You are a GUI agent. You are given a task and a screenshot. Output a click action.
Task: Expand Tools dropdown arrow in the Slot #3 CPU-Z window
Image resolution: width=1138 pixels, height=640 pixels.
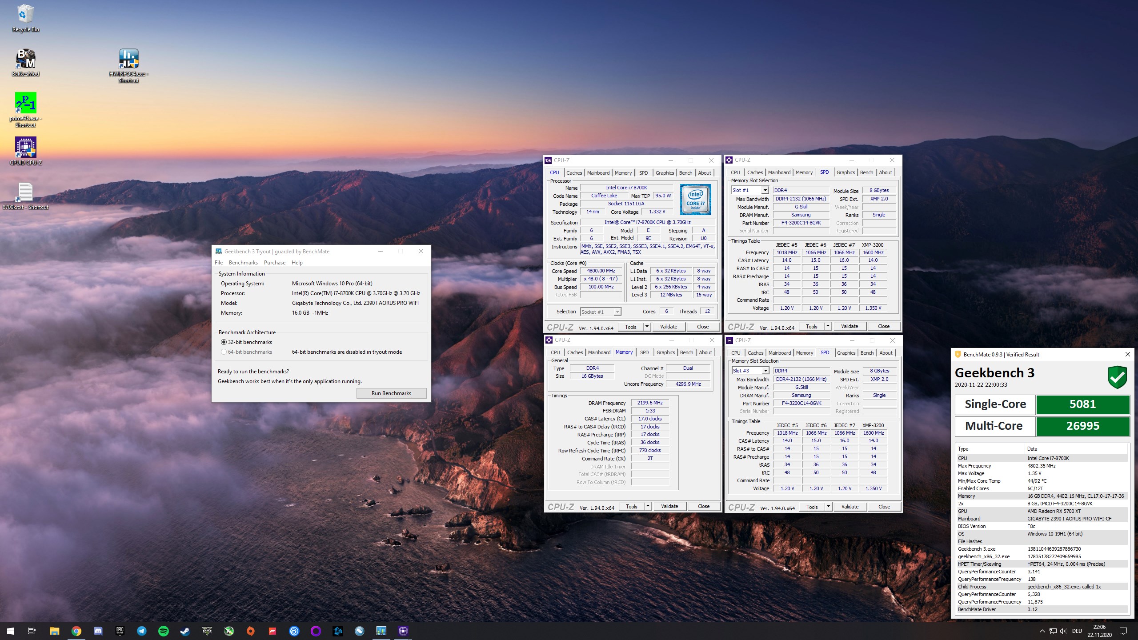pos(828,507)
